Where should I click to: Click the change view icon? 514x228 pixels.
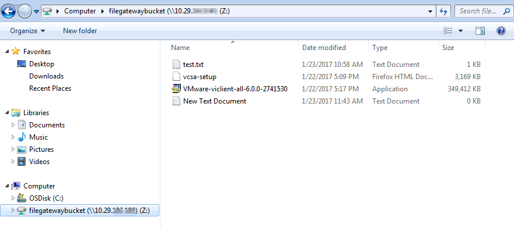pyautogui.click(x=448, y=31)
